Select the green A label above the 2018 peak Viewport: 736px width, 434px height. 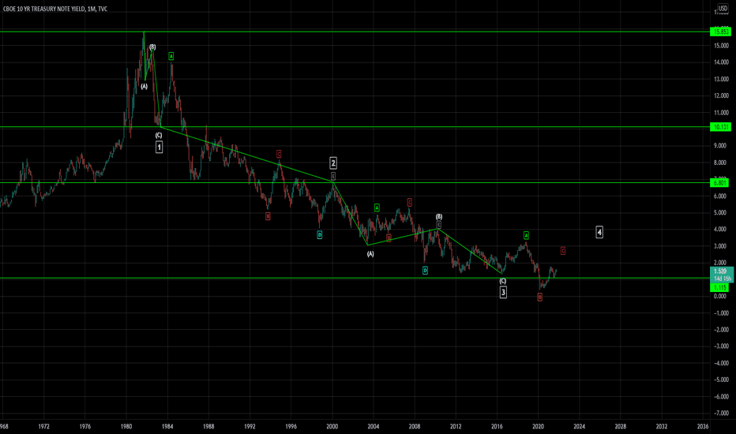(x=526, y=235)
